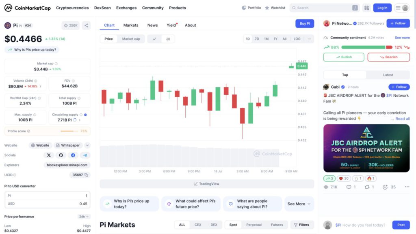
Task: Select the Perpetual market type
Action: pyautogui.click(x=253, y=225)
